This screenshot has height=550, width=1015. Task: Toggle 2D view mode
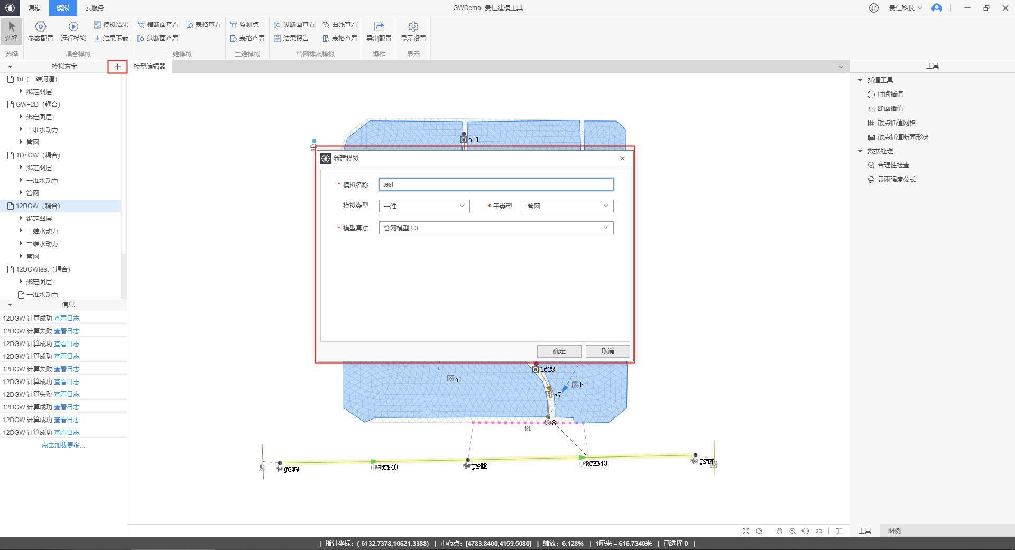click(x=819, y=531)
